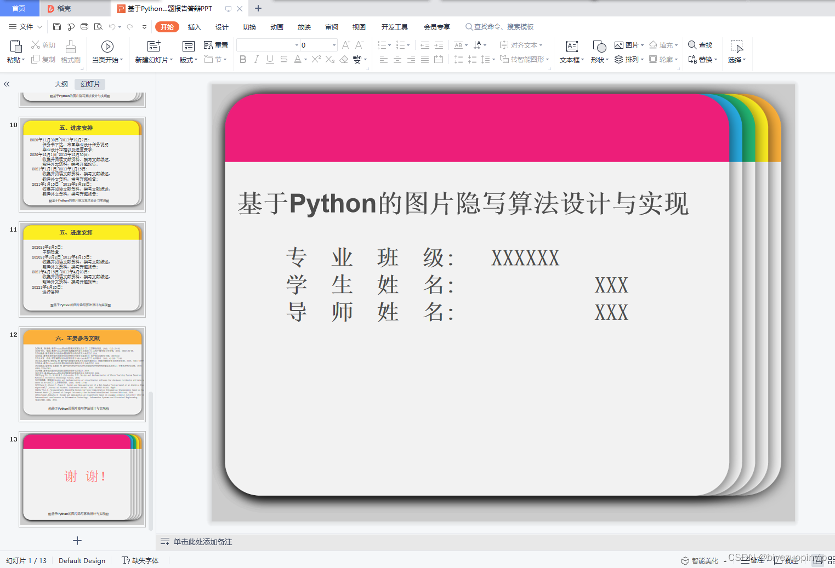Click the Reset (重置) button

tap(216, 45)
